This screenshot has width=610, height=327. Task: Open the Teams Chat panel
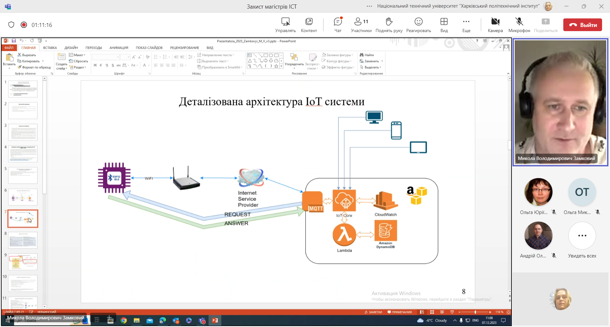click(338, 25)
